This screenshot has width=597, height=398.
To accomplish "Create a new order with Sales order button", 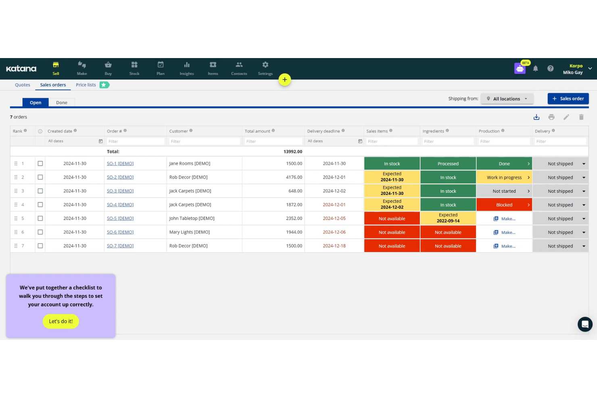I will [x=568, y=98].
